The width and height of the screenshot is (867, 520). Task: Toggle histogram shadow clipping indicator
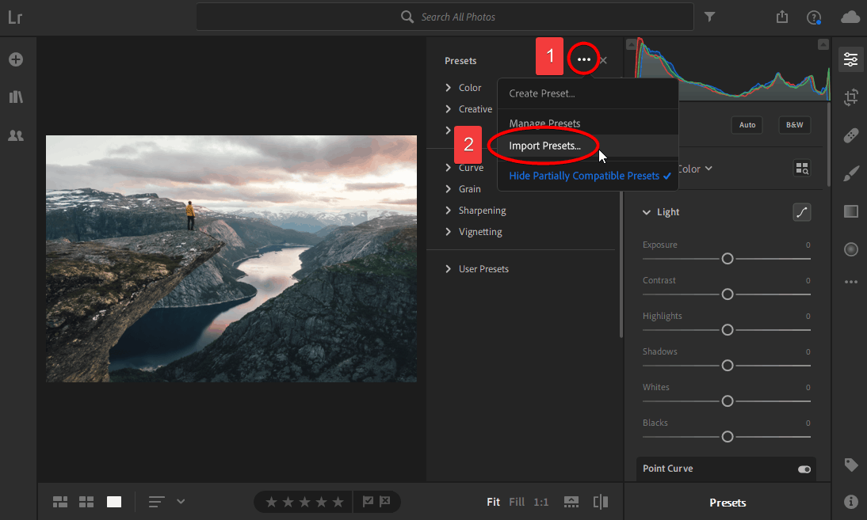[631, 44]
